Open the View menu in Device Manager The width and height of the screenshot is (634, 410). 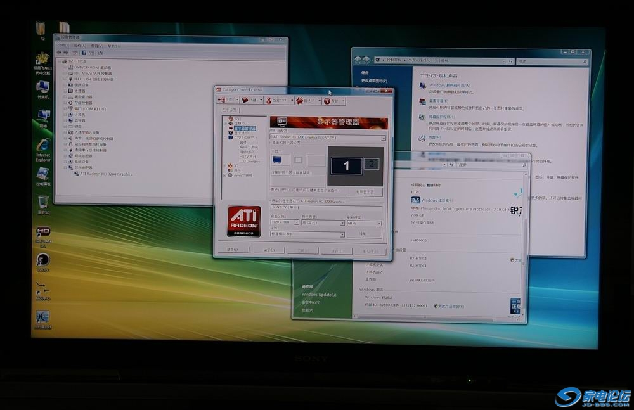pos(96,46)
